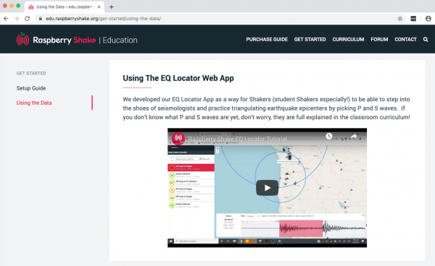Play the EQ Locator Tutorial video

click(x=267, y=188)
